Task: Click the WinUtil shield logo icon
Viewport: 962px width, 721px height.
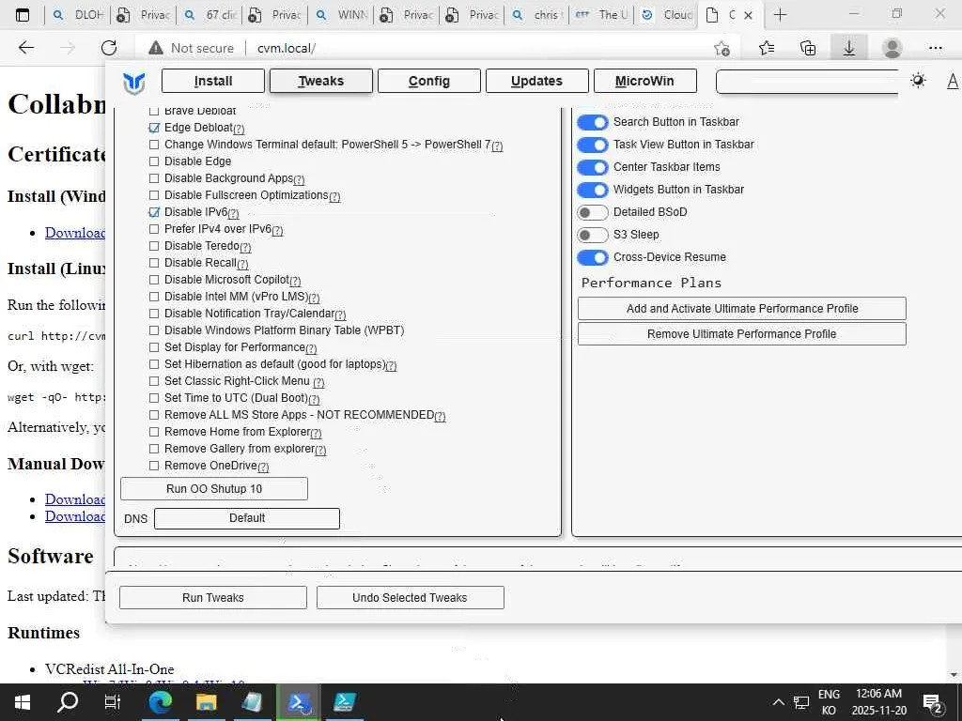Action: [133, 84]
